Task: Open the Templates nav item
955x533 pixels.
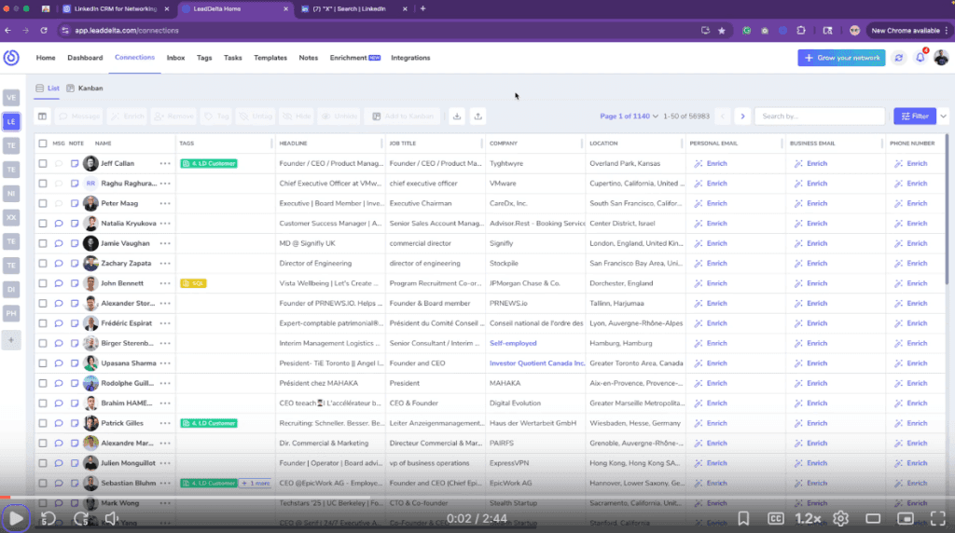Action: click(x=270, y=58)
